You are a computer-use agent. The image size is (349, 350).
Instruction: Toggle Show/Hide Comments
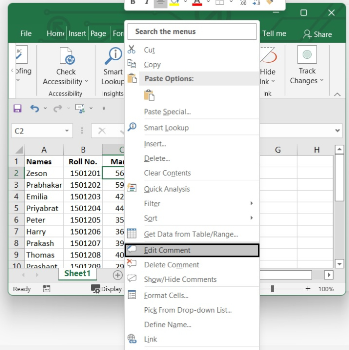click(192, 279)
